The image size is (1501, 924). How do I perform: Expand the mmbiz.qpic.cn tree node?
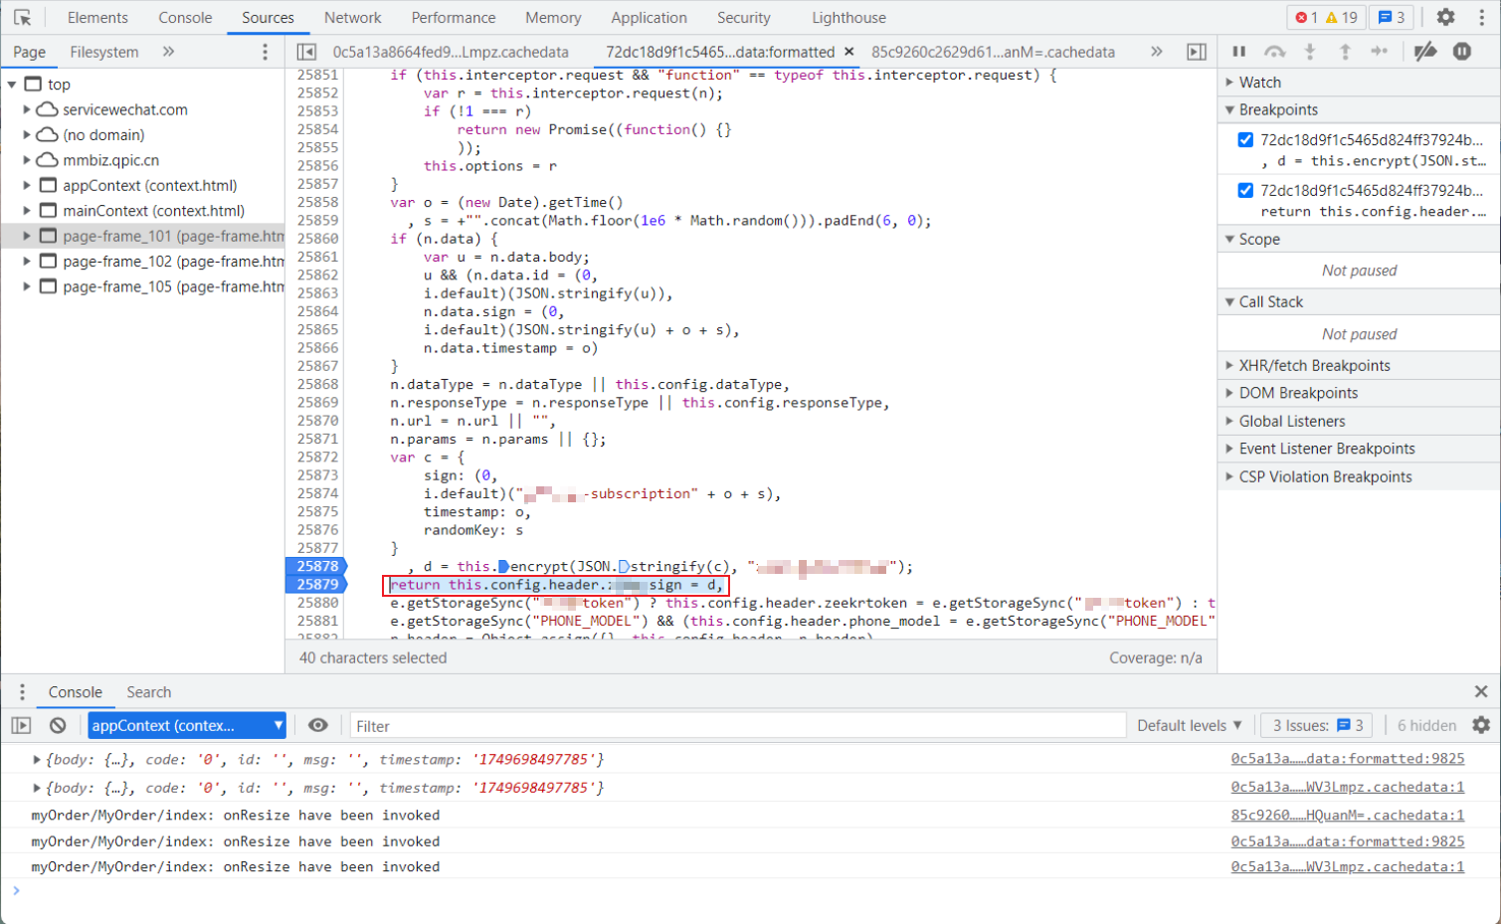27,160
